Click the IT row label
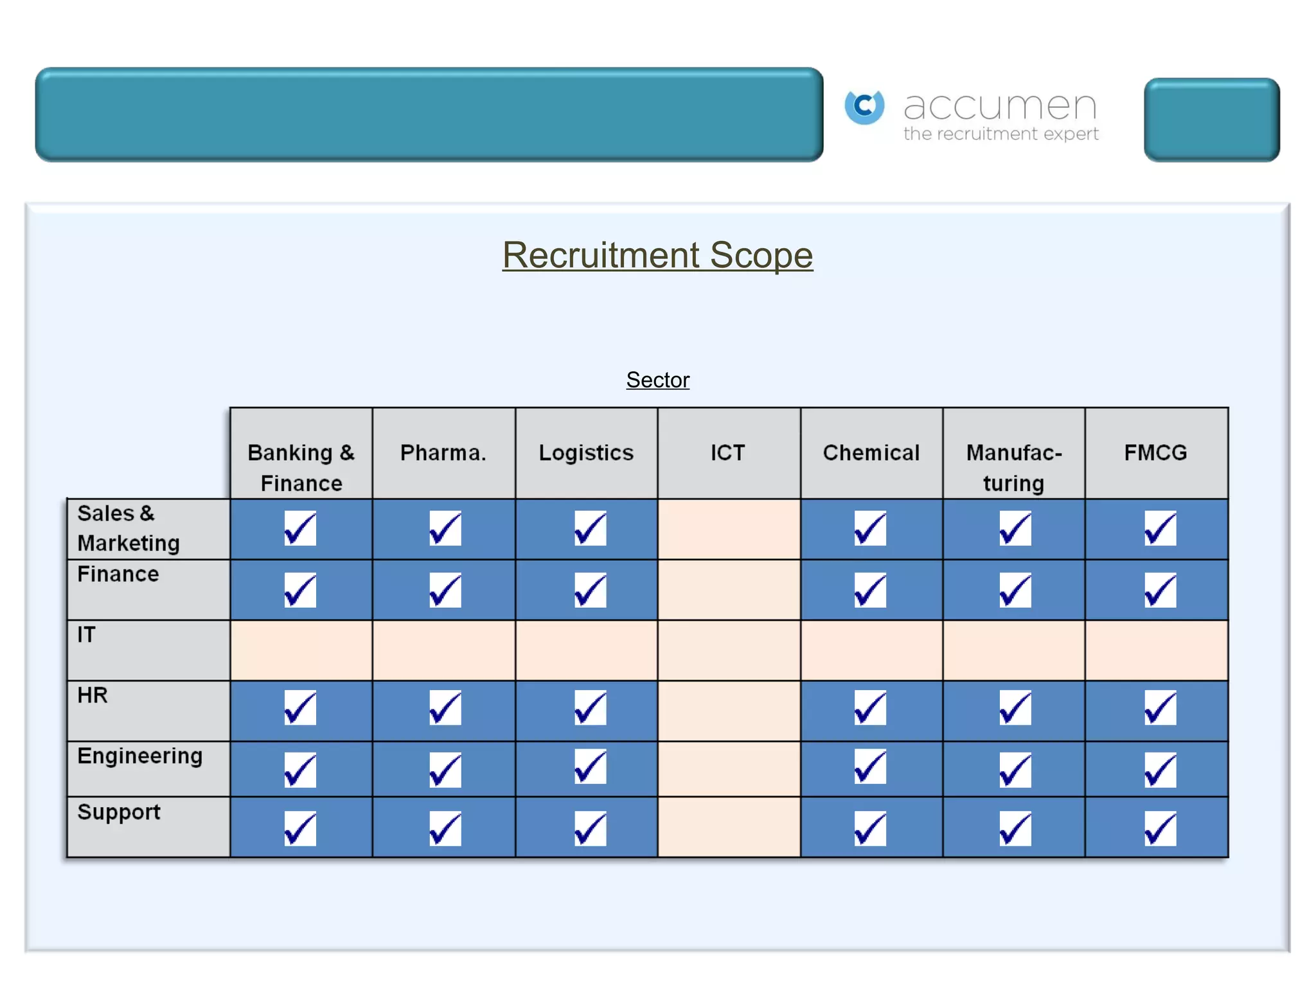1316x987 pixels. [148, 650]
